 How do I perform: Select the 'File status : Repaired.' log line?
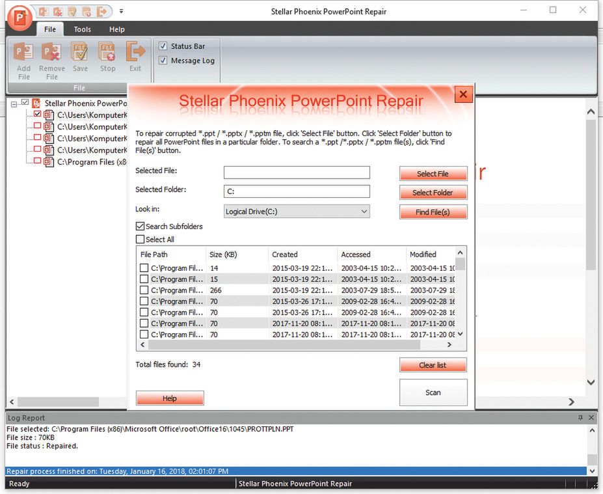coord(42,446)
